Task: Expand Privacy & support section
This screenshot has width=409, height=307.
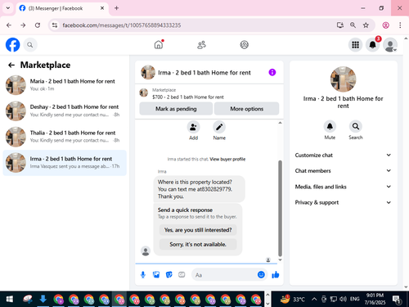Action: pyautogui.click(x=343, y=202)
